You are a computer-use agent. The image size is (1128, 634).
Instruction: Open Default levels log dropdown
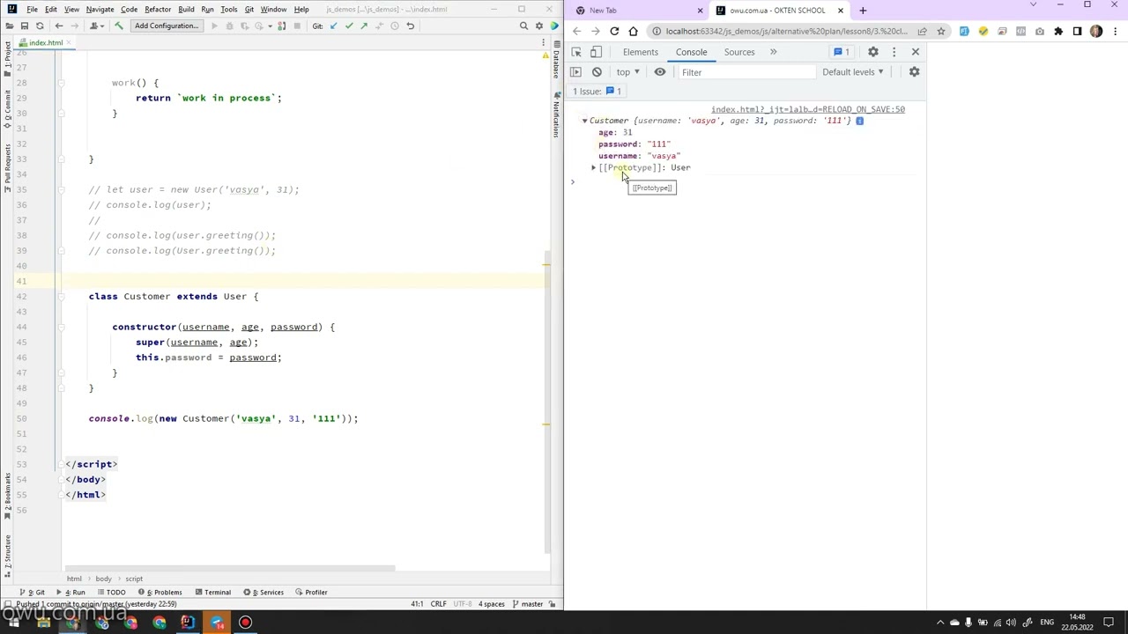pos(852,72)
